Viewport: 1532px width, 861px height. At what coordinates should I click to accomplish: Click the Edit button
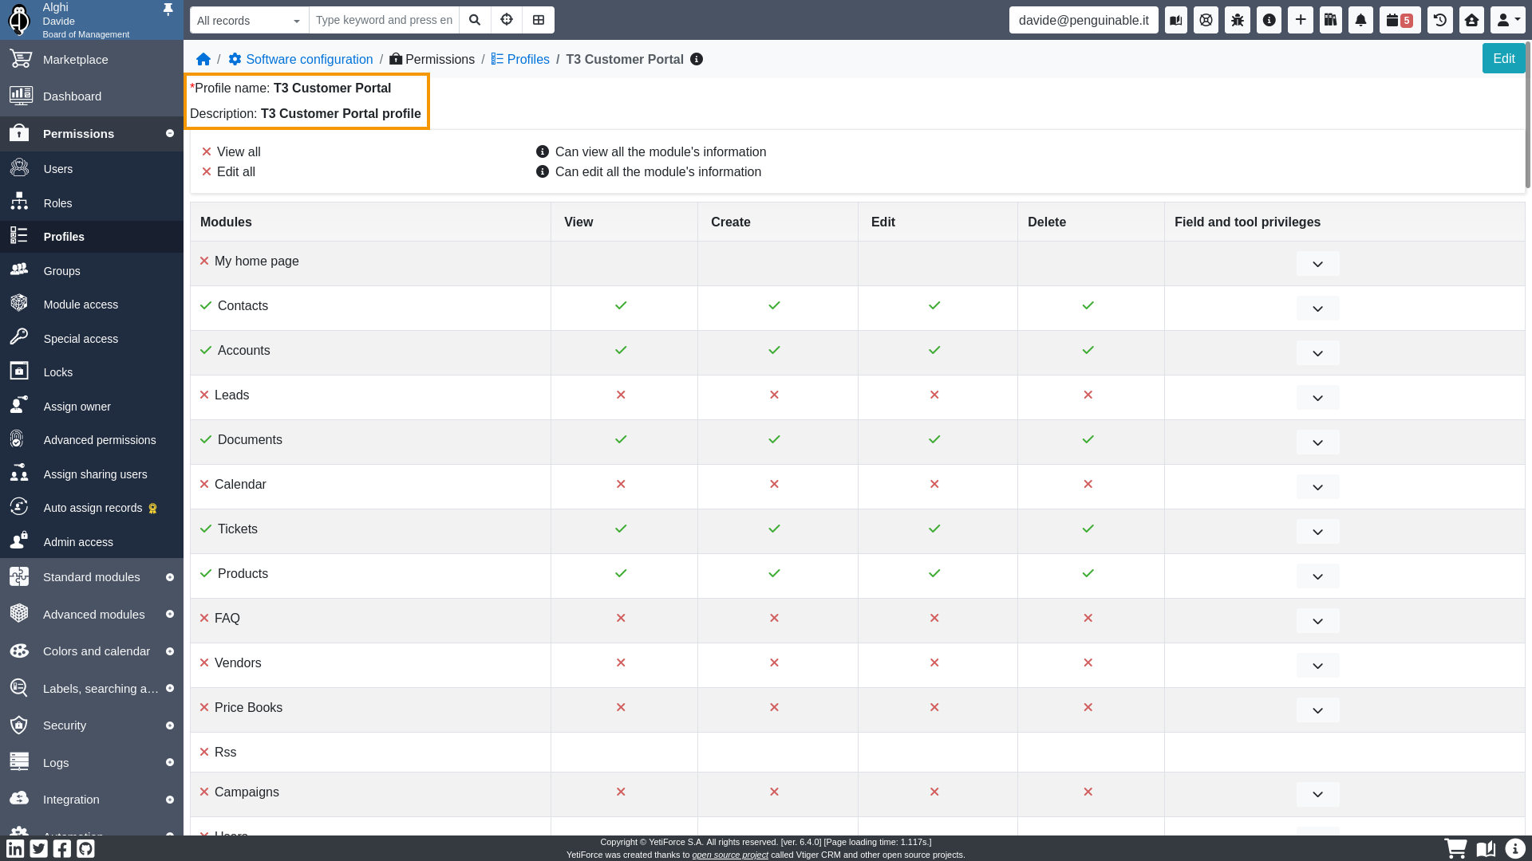pos(1503,59)
